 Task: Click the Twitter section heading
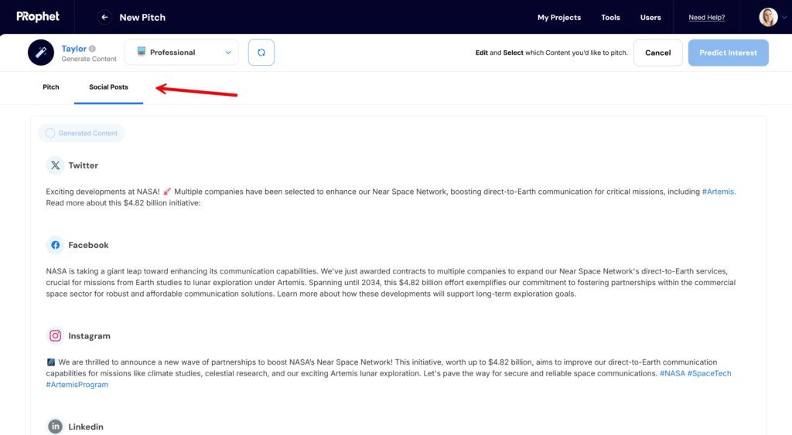coord(84,165)
